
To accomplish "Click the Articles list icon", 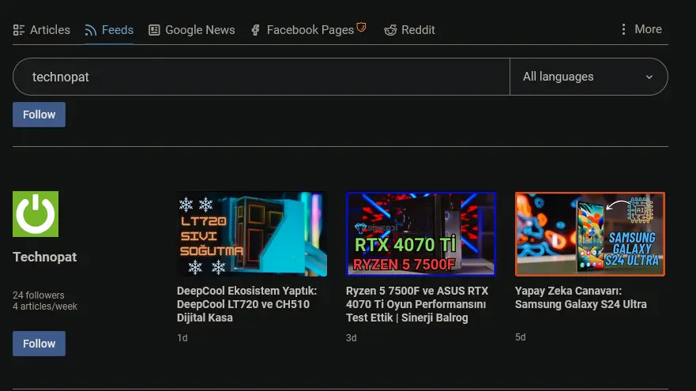I will pos(19,30).
